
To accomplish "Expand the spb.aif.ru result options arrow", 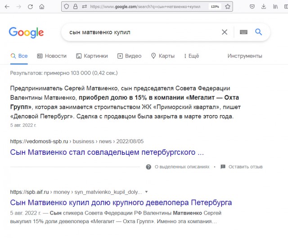I will click(x=146, y=192).
